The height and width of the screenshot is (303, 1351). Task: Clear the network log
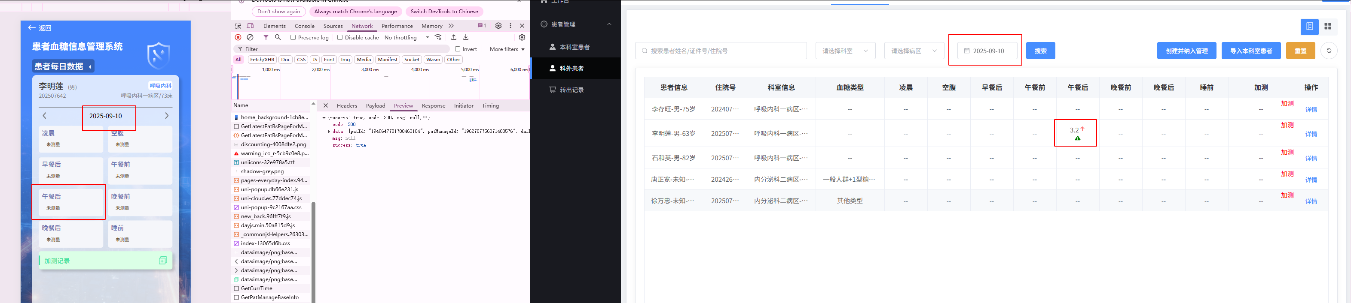pos(250,37)
